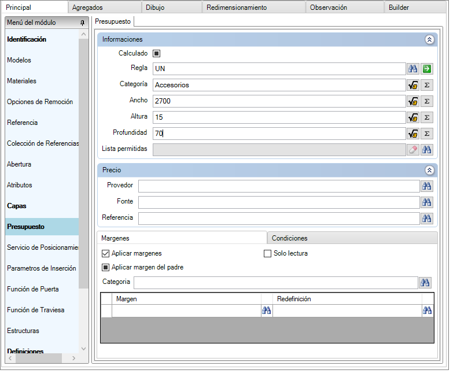The width and height of the screenshot is (457, 377).
Task: Click the sigma icon in the Ancho row
Action: (427, 101)
